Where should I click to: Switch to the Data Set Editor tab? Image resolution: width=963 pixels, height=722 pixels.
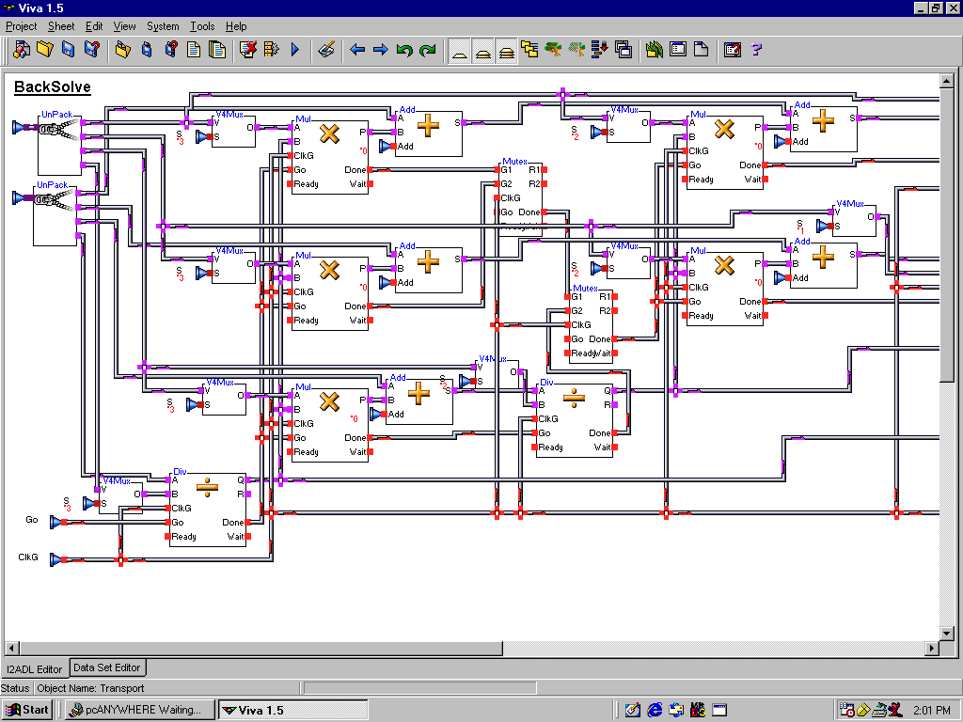pyautogui.click(x=107, y=667)
